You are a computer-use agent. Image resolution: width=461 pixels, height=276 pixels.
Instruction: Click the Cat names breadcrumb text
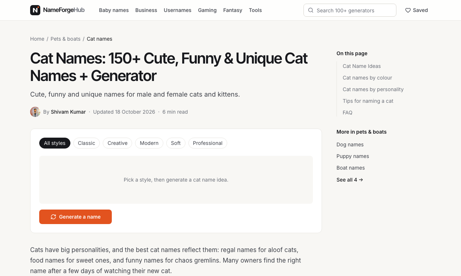[99, 39]
